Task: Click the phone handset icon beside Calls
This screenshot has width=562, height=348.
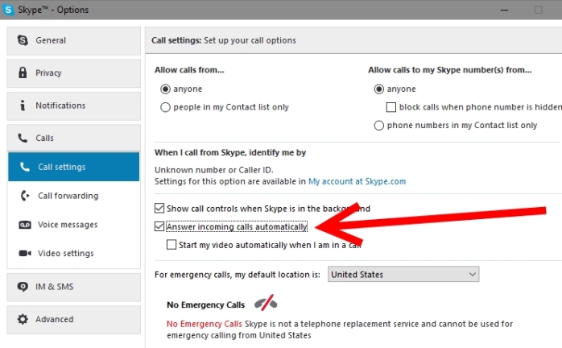Action: [23, 138]
